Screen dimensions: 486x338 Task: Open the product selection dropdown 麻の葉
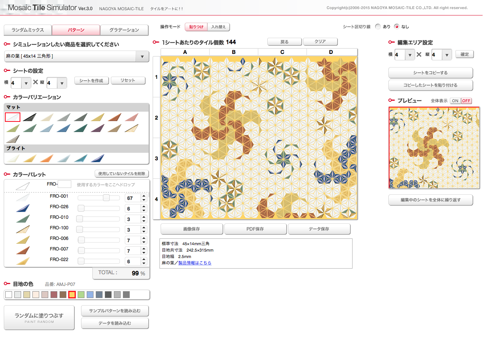click(75, 56)
